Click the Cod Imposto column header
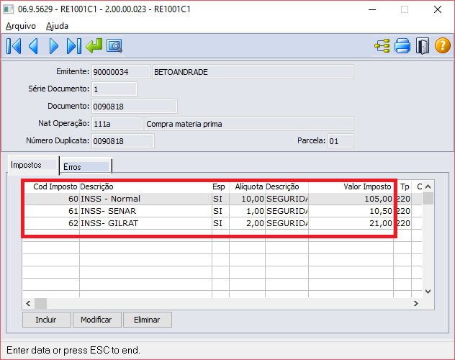 (52, 186)
